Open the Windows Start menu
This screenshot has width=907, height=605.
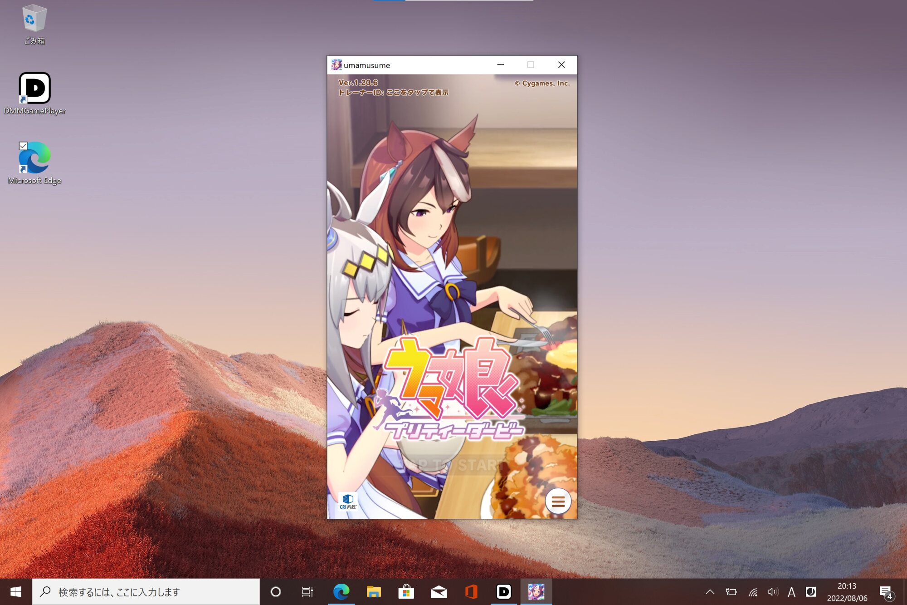tap(16, 591)
